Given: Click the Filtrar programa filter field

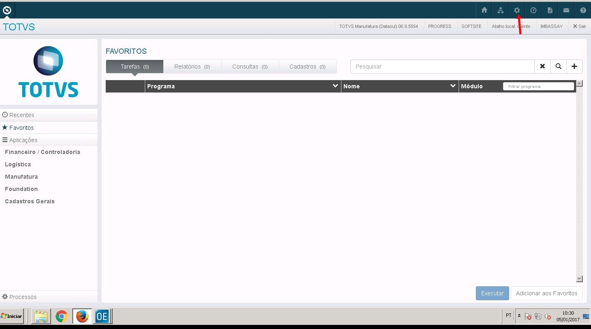Looking at the screenshot, I should coord(538,86).
